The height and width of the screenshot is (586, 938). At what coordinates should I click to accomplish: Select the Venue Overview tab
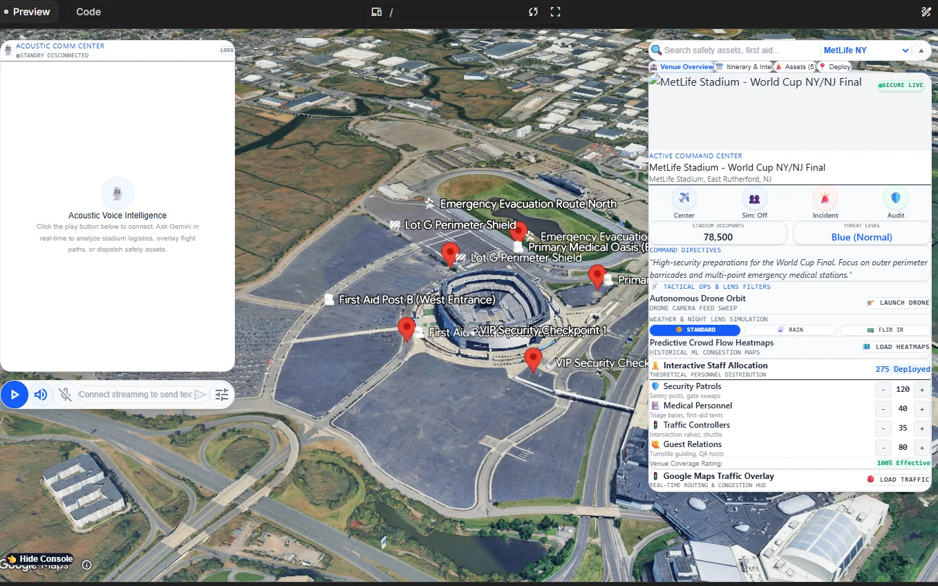[x=682, y=67]
